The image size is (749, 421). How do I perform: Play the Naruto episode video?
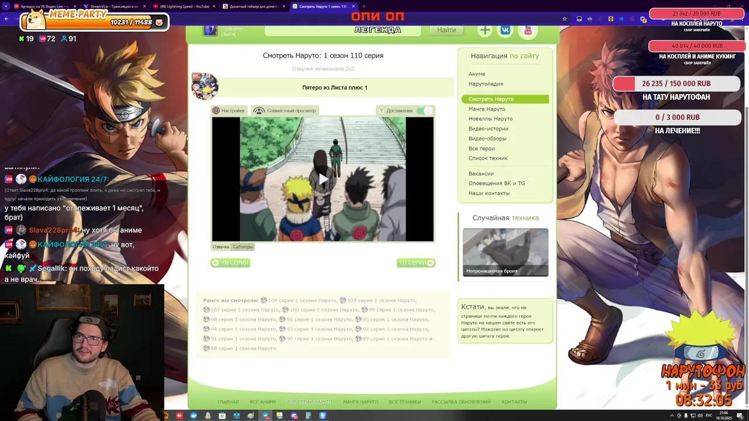[323, 179]
